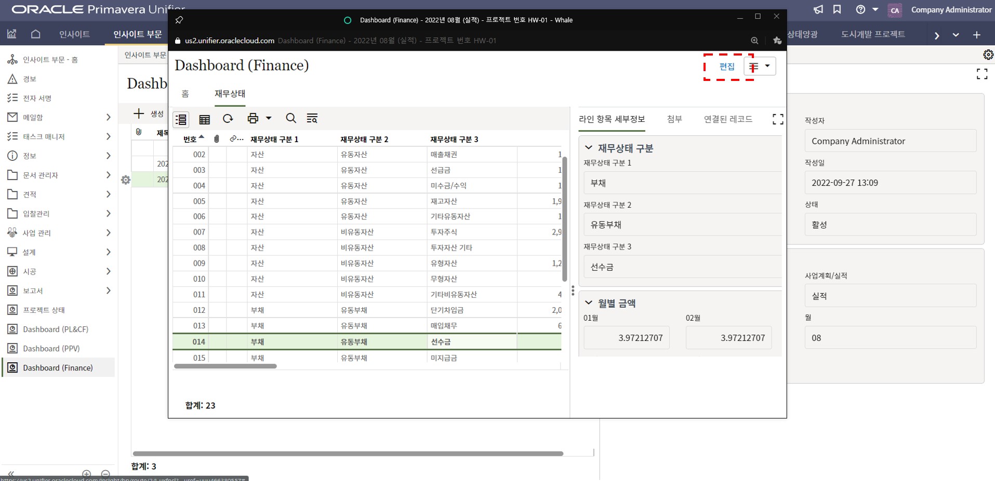
Task: Collapse the 월별 금액 section
Action: [589, 303]
